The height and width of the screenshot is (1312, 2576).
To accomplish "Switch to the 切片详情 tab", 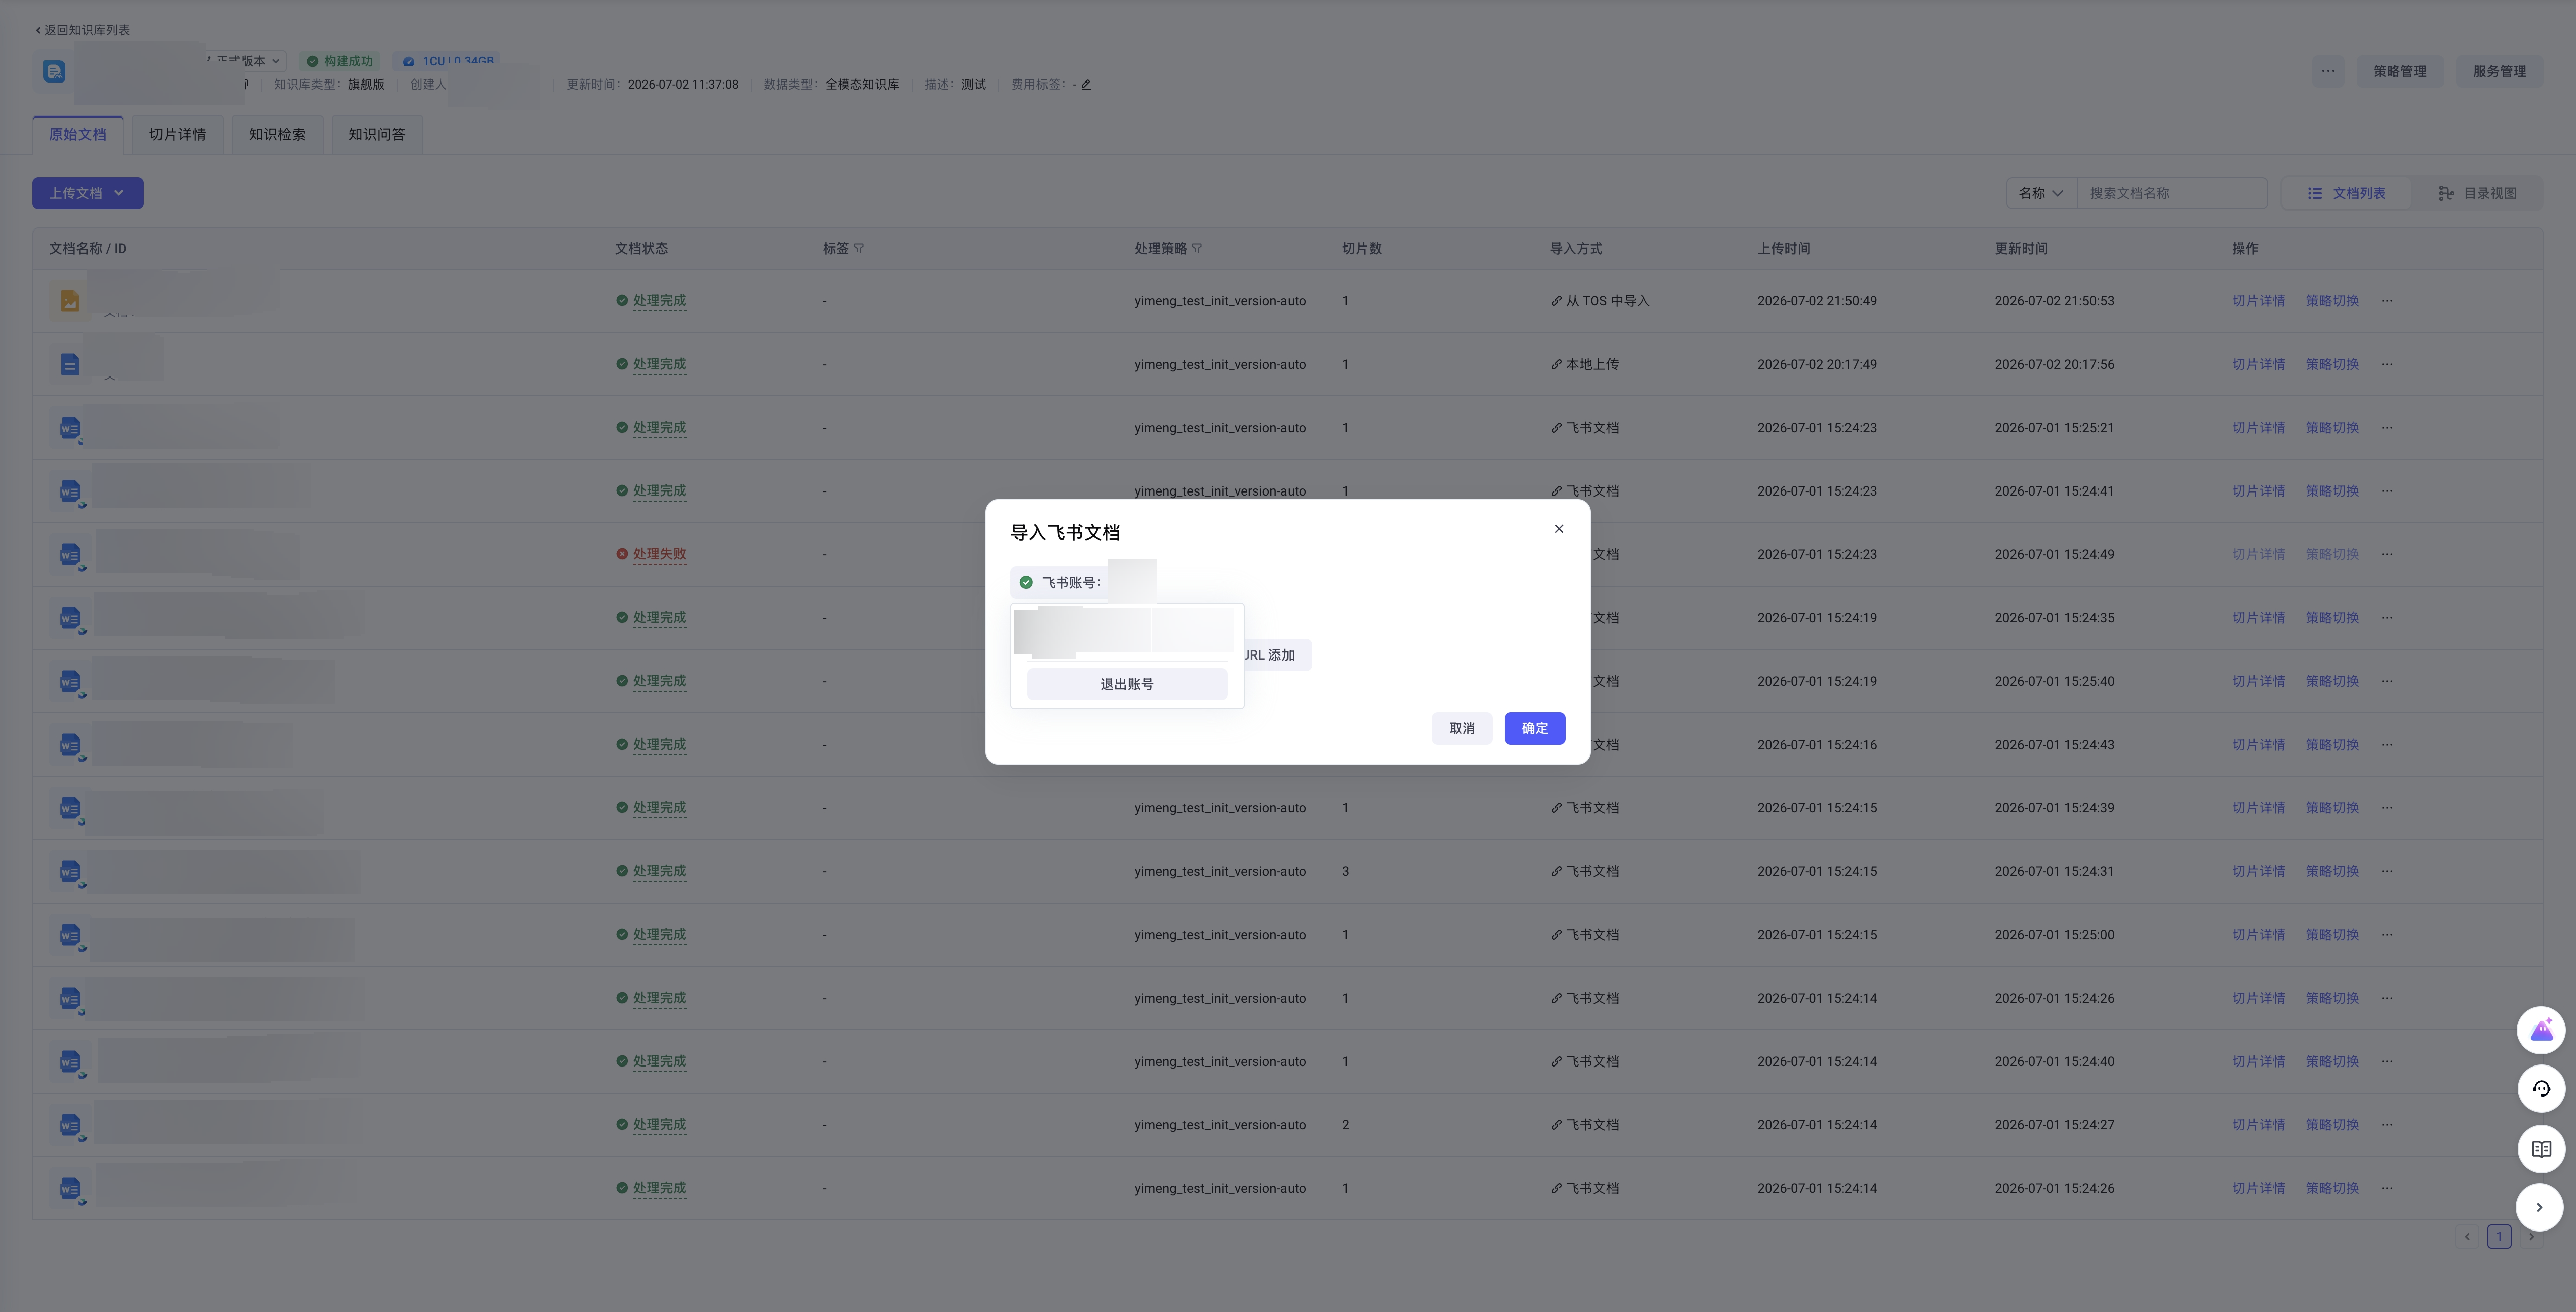I will click(x=177, y=134).
